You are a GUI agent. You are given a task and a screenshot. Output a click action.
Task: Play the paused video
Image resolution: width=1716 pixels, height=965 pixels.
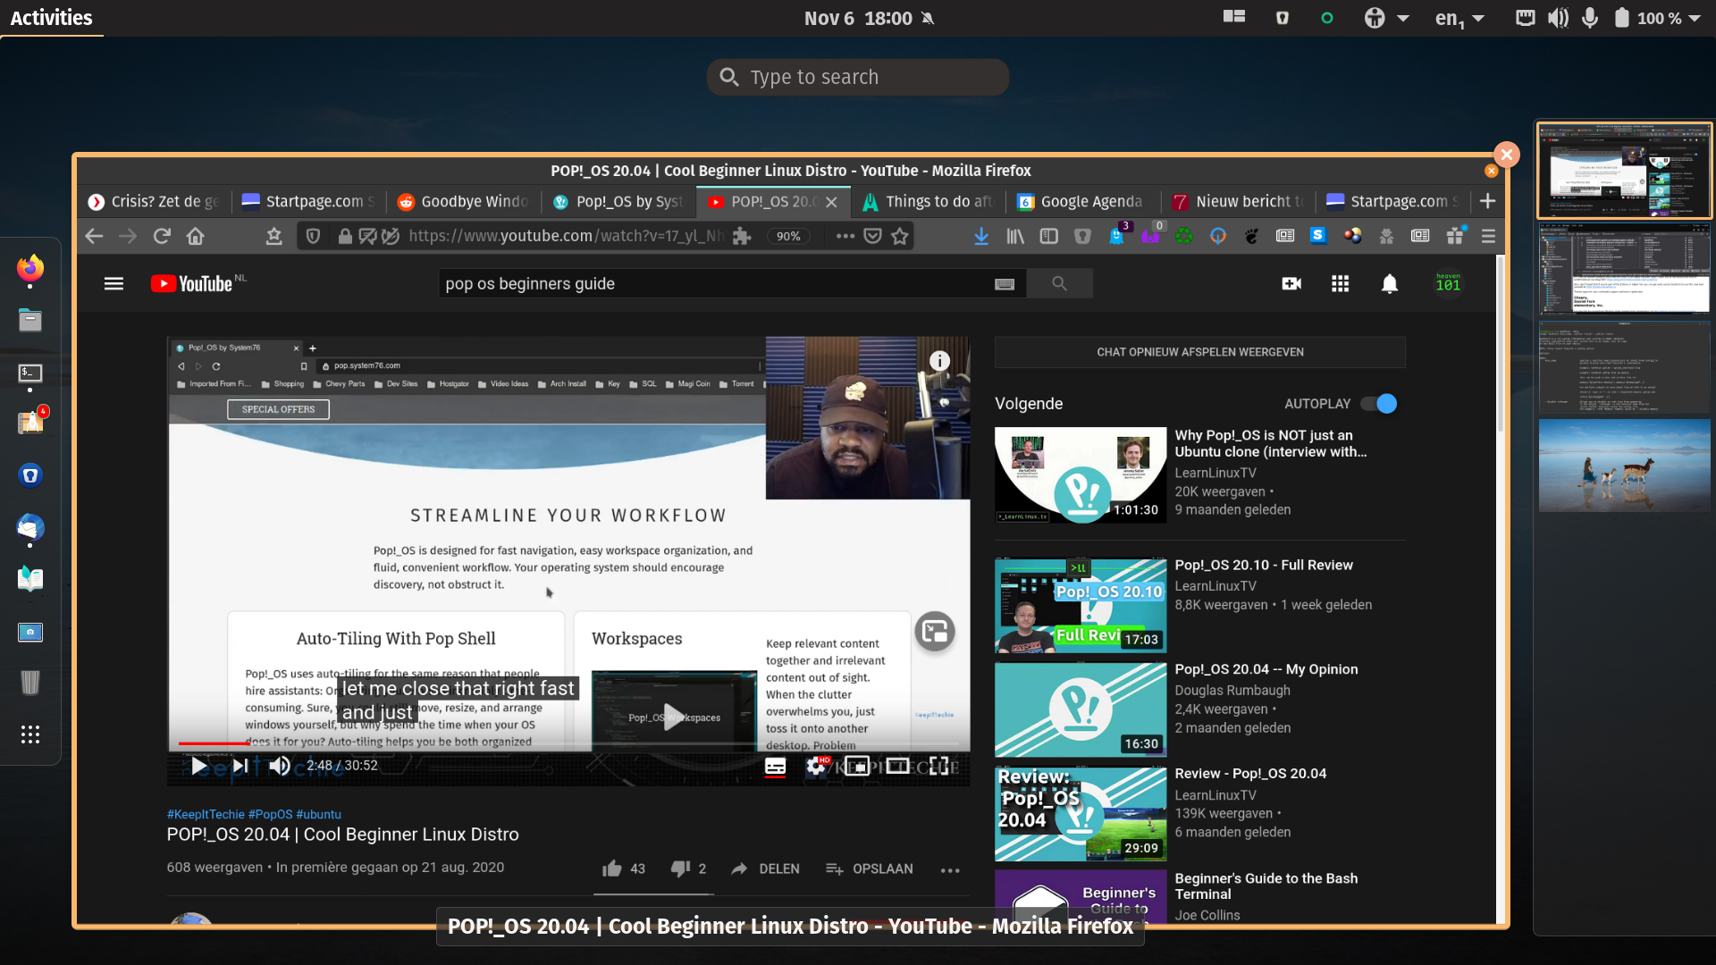click(199, 766)
